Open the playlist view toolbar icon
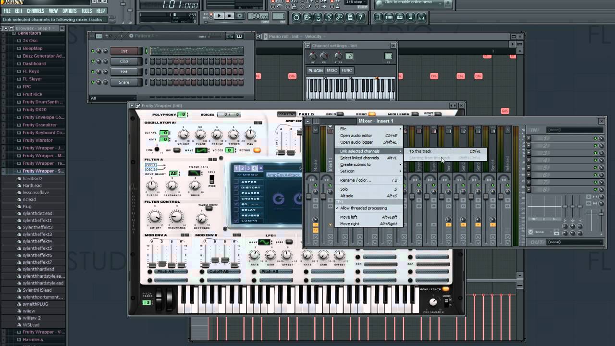The width and height of the screenshot is (615, 346). [x=378, y=17]
